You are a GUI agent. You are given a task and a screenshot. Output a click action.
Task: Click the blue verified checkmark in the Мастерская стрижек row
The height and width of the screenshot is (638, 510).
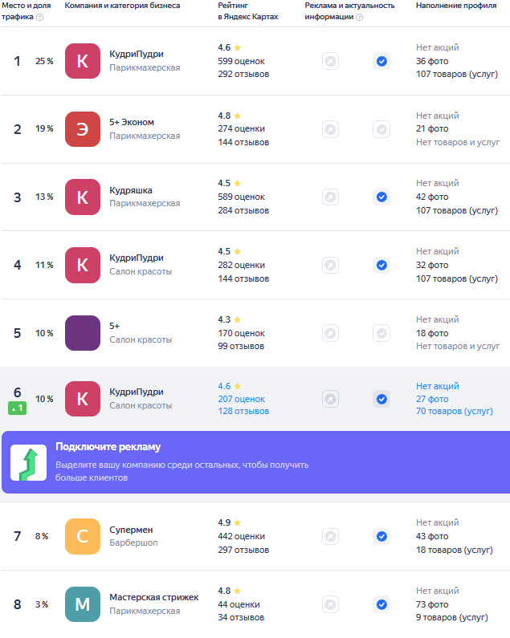pyautogui.click(x=381, y=604)
